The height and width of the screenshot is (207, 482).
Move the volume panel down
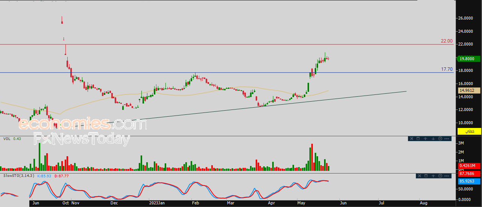coord(433,139)
